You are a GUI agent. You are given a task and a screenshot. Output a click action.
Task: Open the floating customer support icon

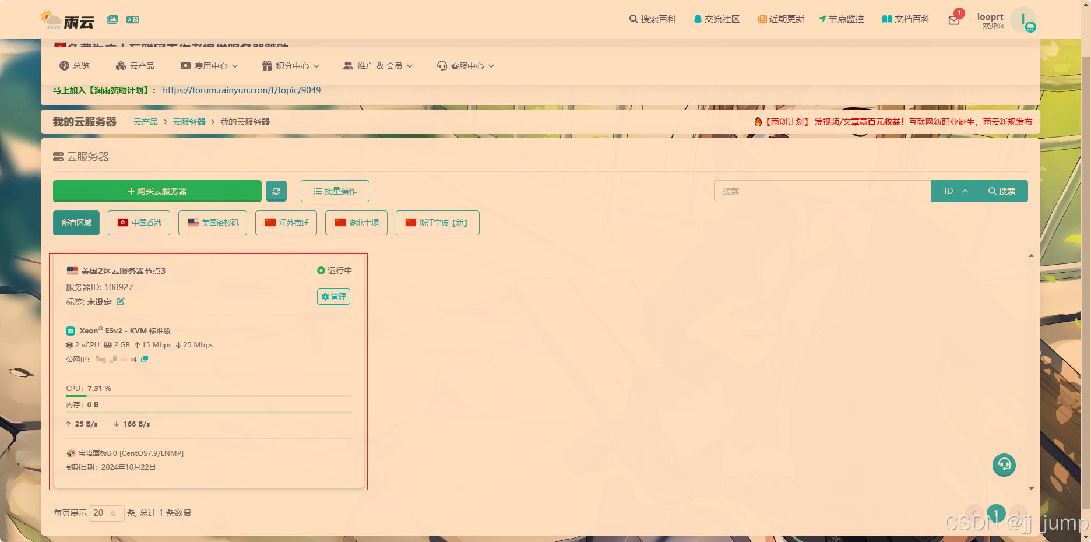coord(1004,465)
